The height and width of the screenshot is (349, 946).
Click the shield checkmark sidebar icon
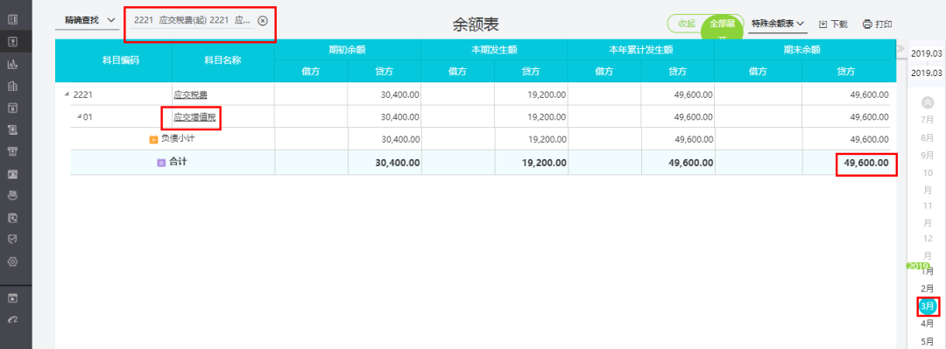pos(12,240)
